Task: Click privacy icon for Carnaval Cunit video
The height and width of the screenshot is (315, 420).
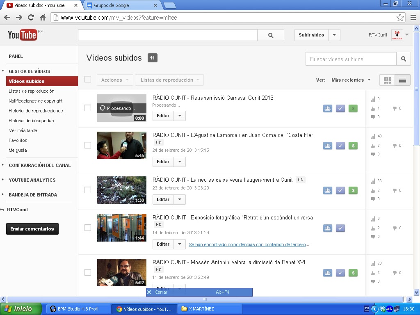Action: coord(328,108)
